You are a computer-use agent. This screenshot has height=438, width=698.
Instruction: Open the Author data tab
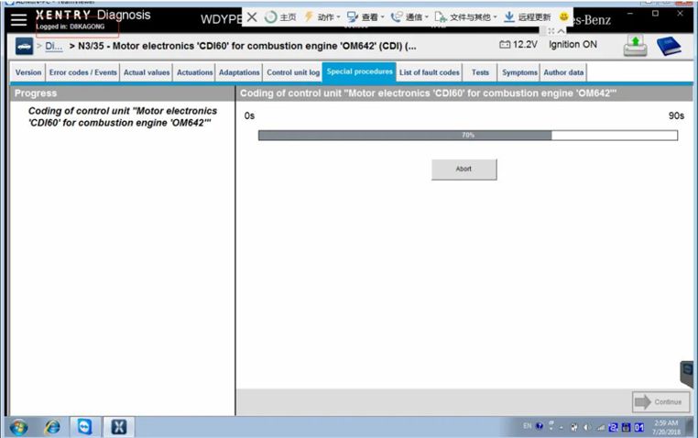563,72
